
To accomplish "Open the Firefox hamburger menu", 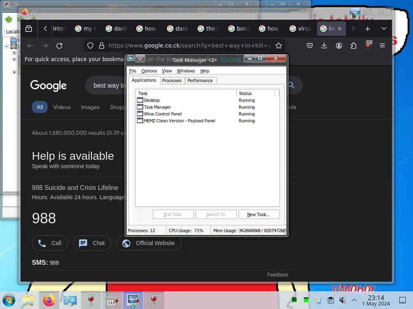I will [382, 46].
